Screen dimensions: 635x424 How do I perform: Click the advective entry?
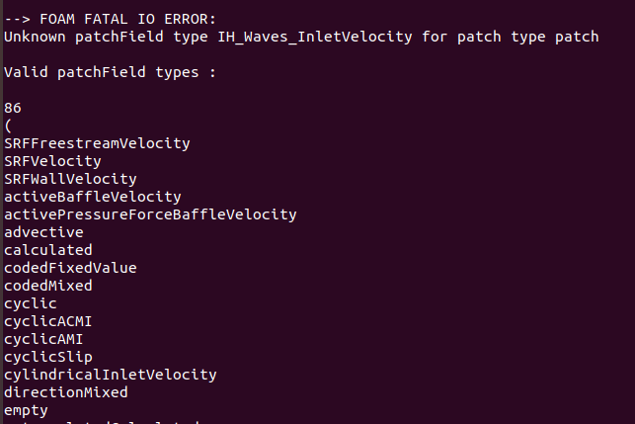pyautogui.click(x=43, y=232)
